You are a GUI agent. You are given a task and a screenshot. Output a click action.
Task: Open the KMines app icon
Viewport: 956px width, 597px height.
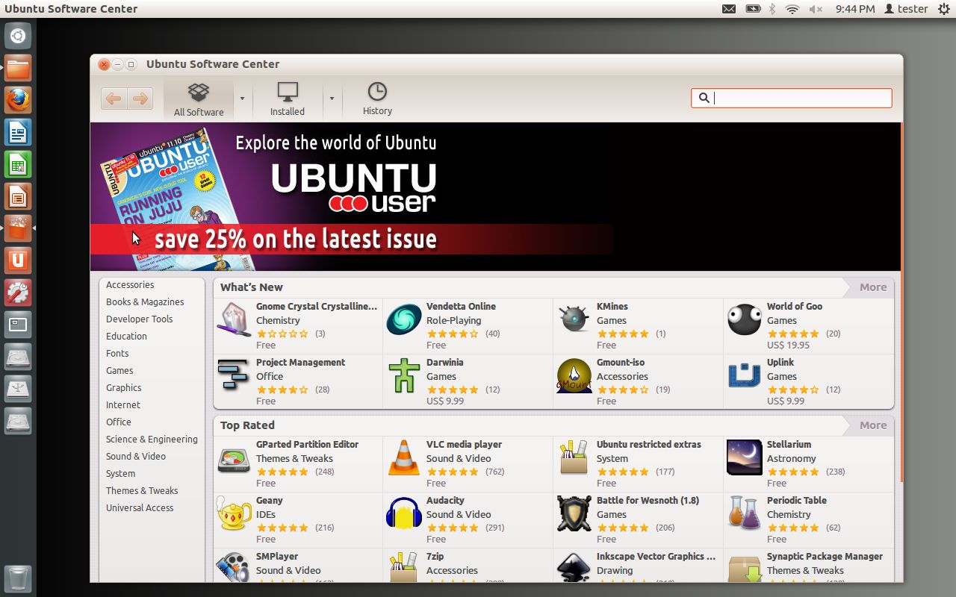574,320
